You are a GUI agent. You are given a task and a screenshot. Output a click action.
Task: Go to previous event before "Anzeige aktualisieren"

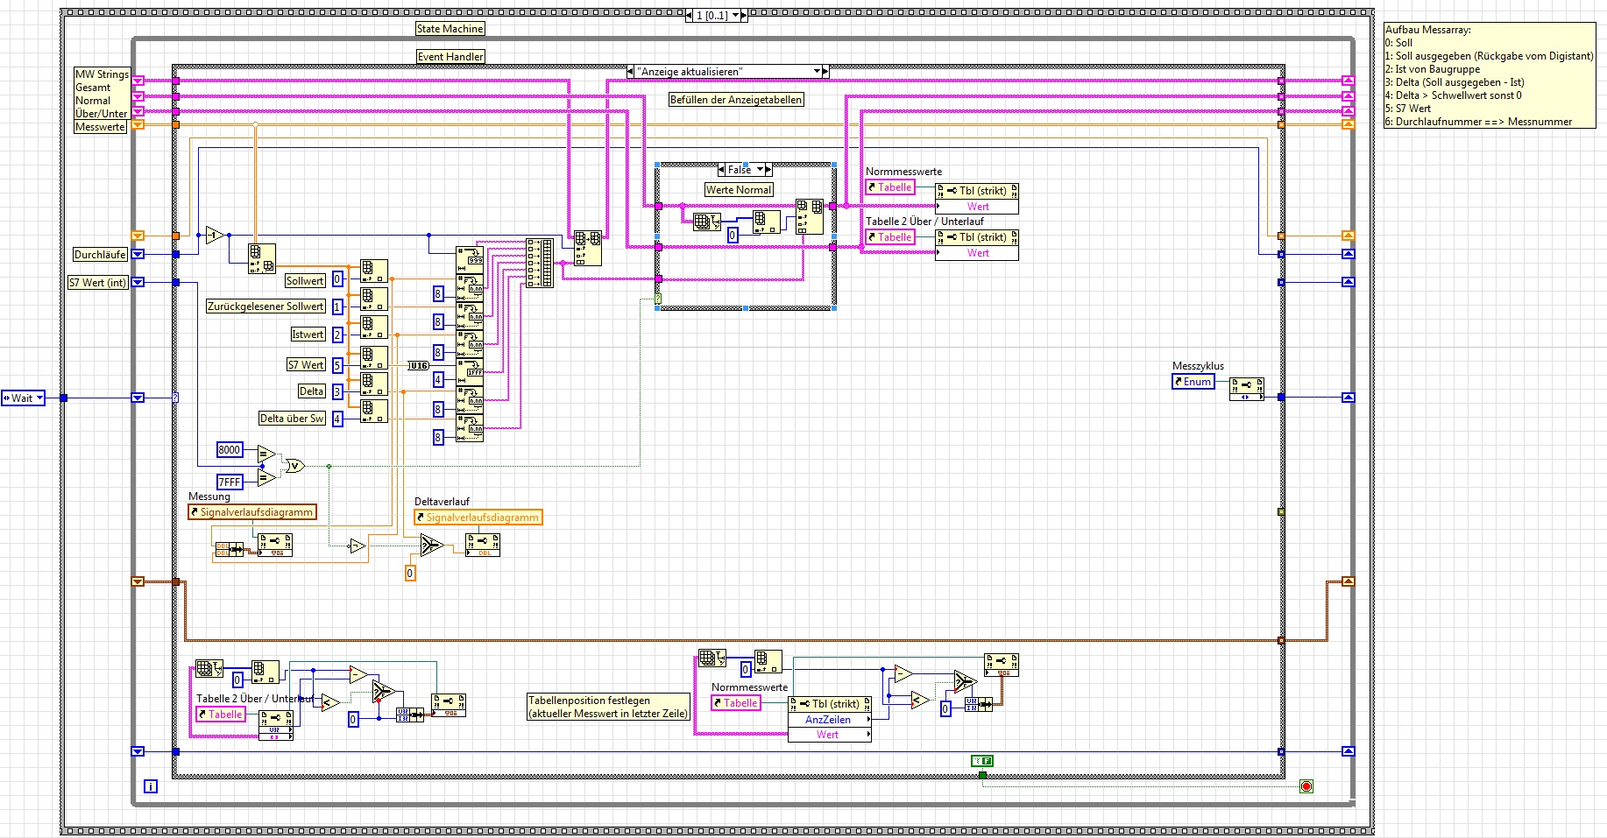631,72
